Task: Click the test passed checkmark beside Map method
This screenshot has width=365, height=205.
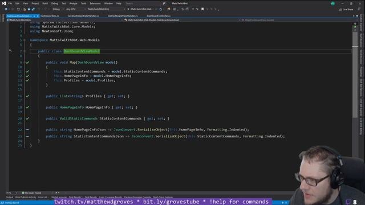Action: click(x=27, y=62)
